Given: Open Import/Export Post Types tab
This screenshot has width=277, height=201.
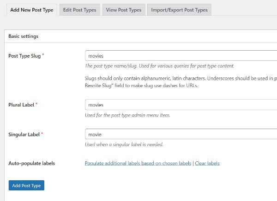Looking at the screenshot, I should [x=179, y=10].
